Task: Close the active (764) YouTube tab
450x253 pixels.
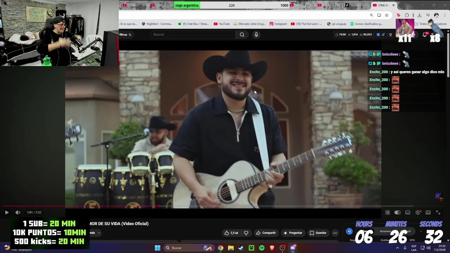Action: click(x=393, y=5)
